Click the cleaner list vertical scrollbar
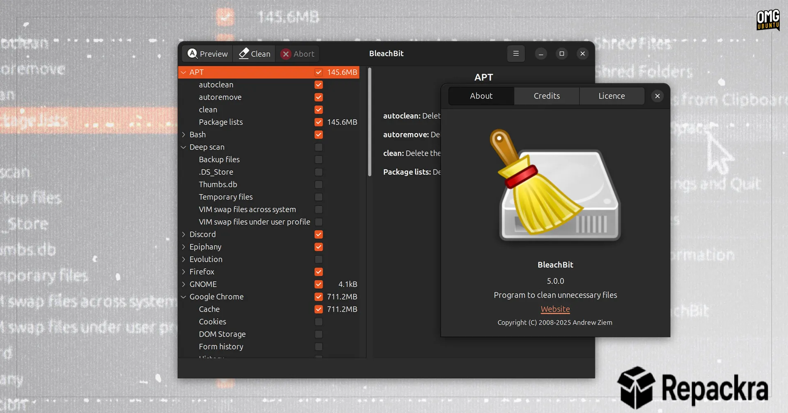The width and height of the screenshot is (788, 413). (370, 122)
